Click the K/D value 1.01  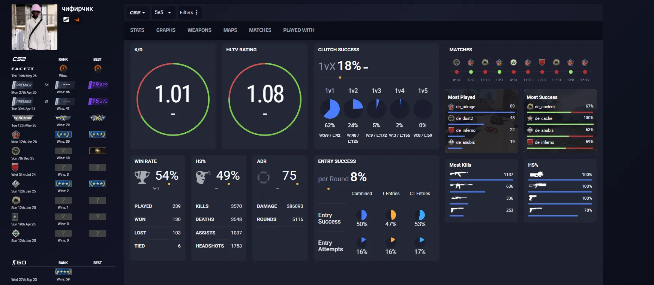click(x=173, y=94)
